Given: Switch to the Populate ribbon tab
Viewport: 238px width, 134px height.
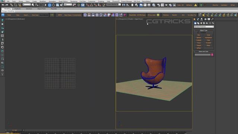Looking at the screenshot, I should (54, 9).
